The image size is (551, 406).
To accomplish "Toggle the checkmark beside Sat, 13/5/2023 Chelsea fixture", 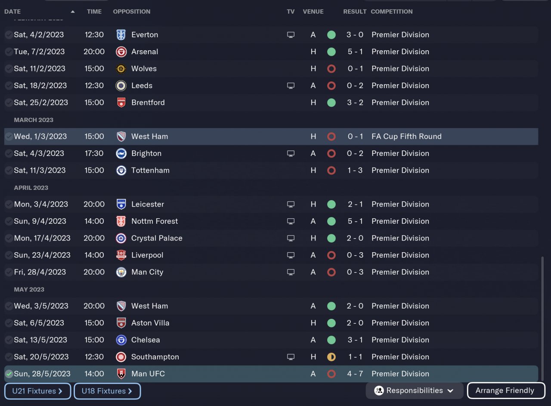I will point(9,340).
